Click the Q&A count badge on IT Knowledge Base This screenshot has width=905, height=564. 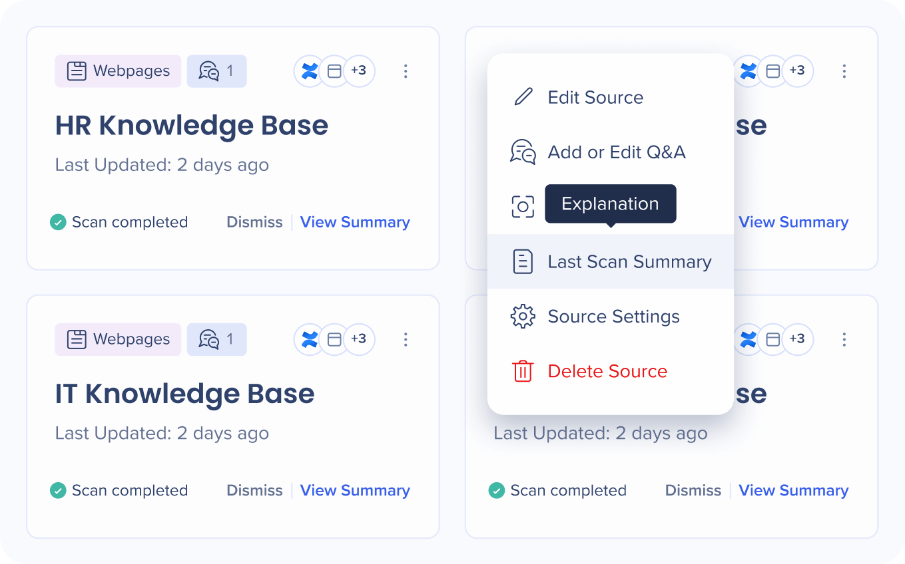tap(217, 340)
